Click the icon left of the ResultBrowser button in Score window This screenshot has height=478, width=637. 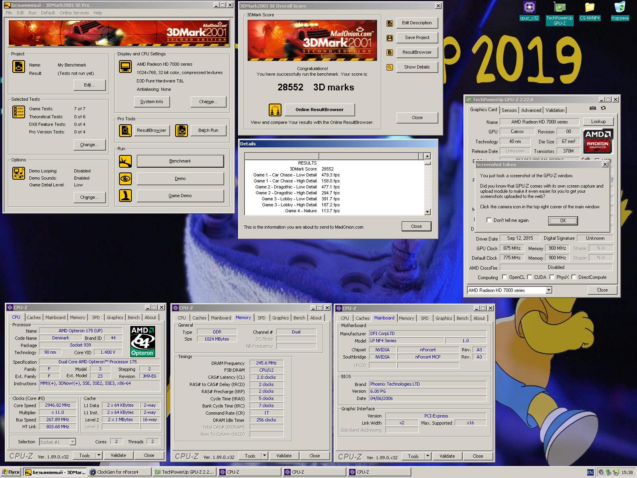pos(390,53)
